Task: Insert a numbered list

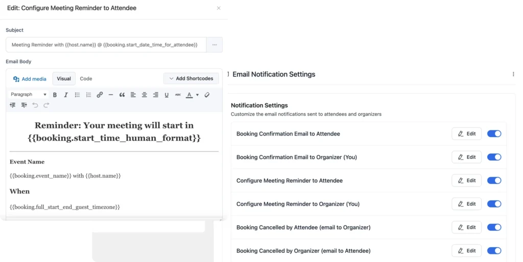Action: (88, 95)
